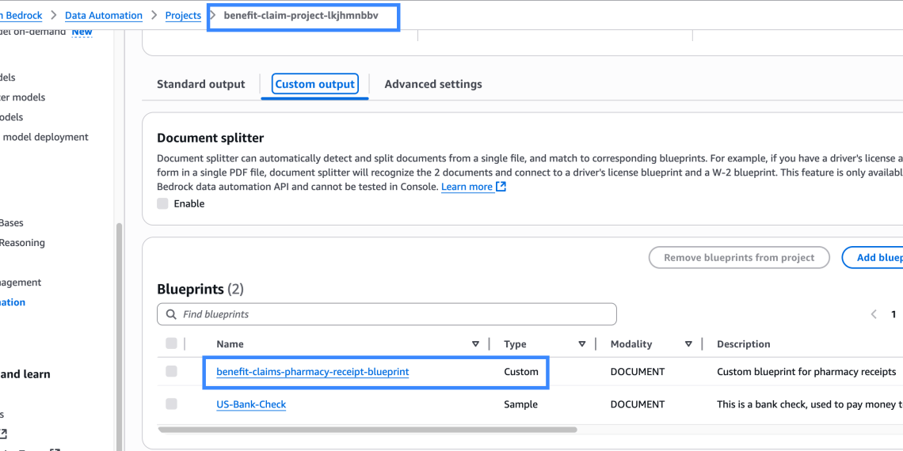Go to previous page of blueprints

click(x=874, y=314)
